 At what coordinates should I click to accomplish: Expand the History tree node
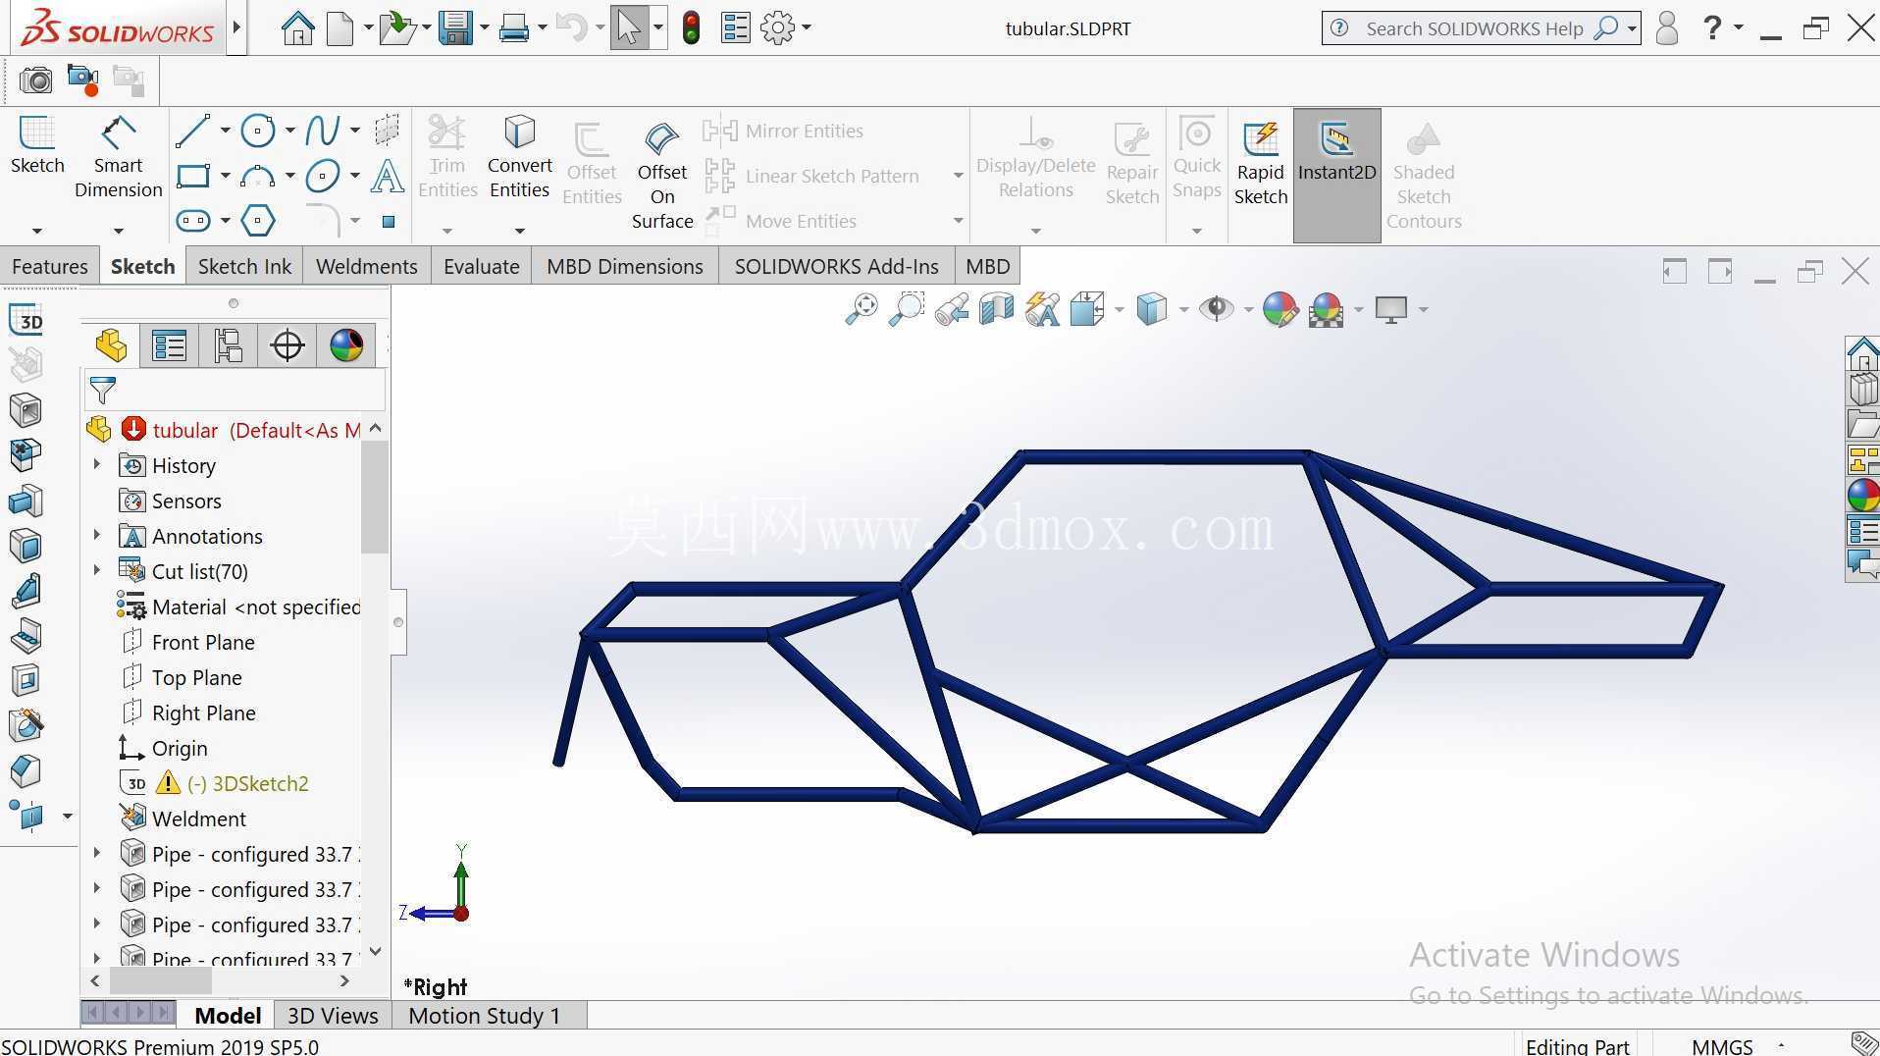click(96, 464)
